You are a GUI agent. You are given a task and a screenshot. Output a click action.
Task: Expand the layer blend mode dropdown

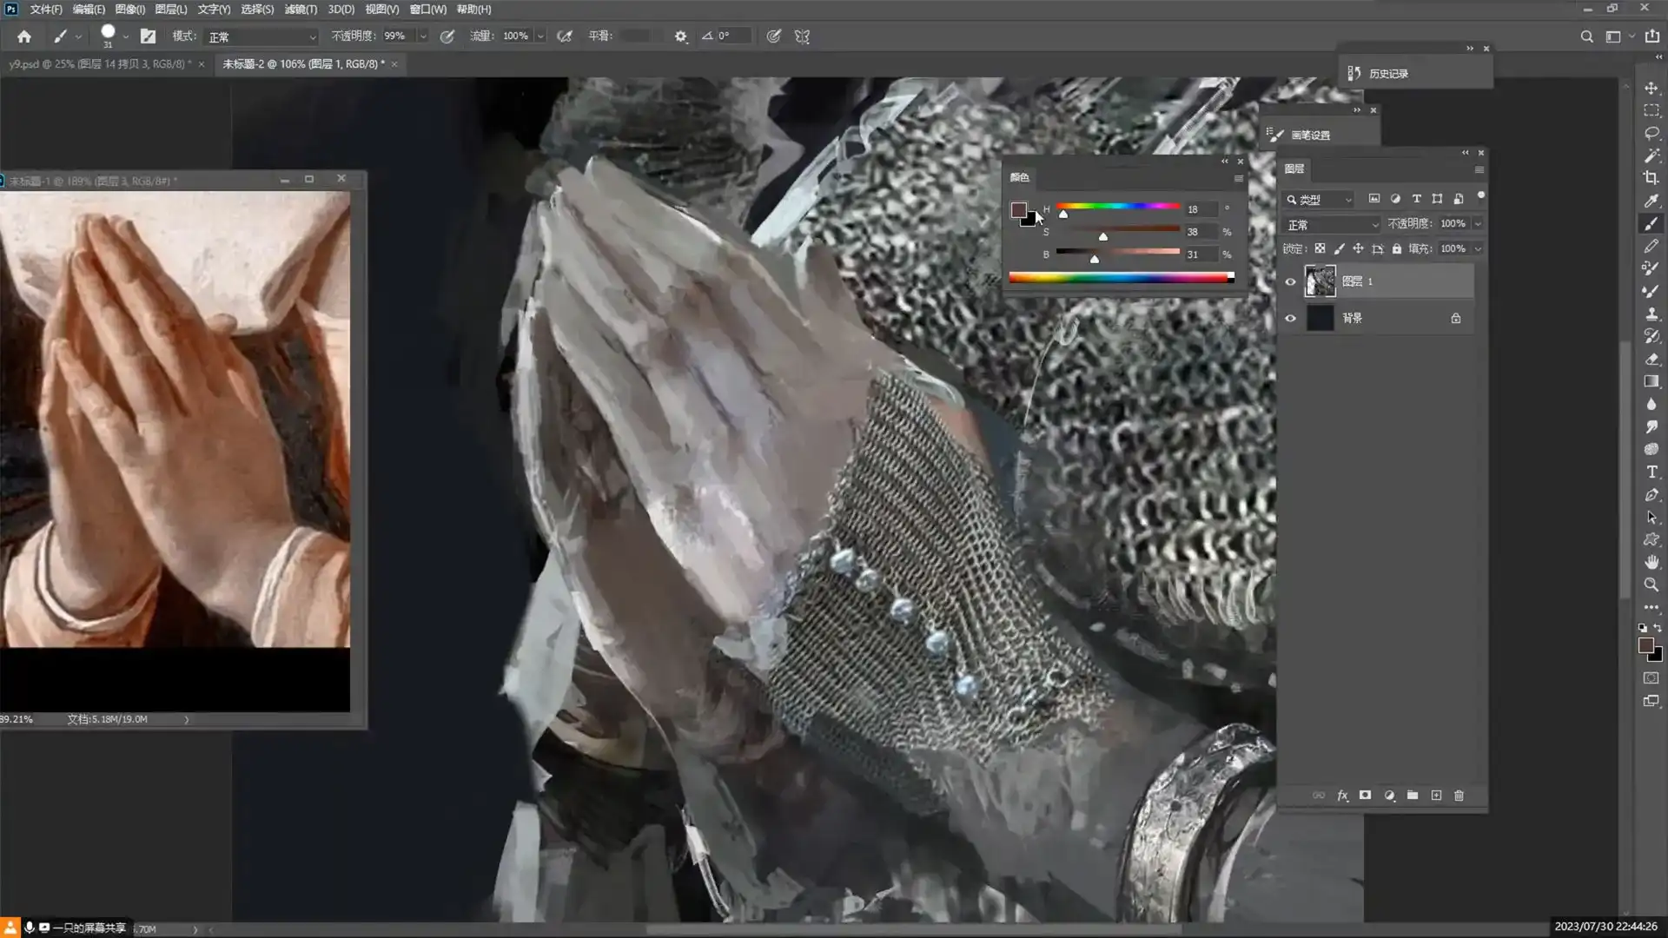(x=1331, y=225)
